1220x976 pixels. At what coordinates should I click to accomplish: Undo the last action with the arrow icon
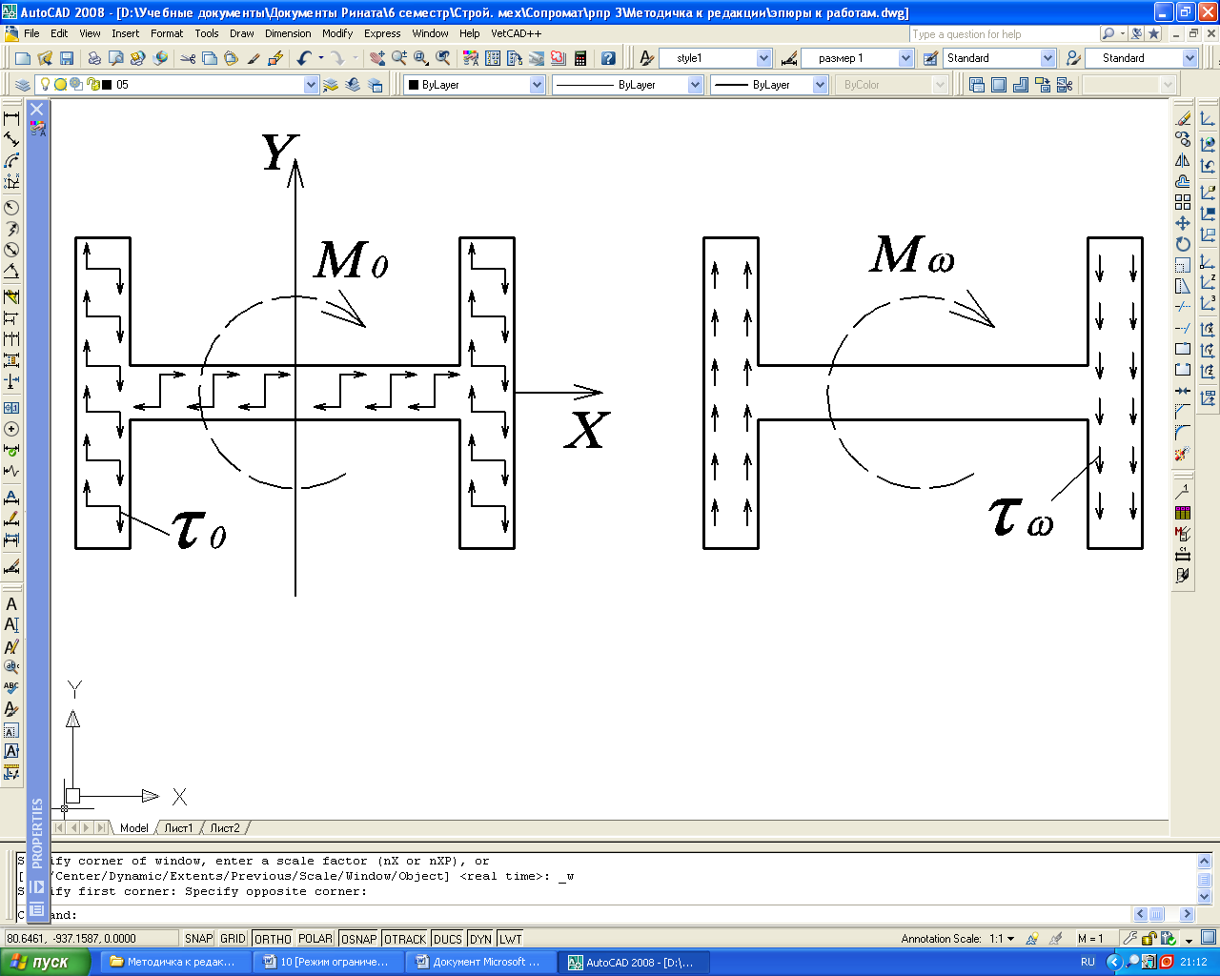(304, 58)
